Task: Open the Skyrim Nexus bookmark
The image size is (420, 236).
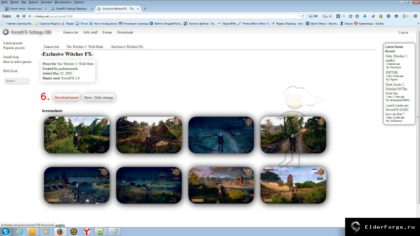Action: coord(322,23)
